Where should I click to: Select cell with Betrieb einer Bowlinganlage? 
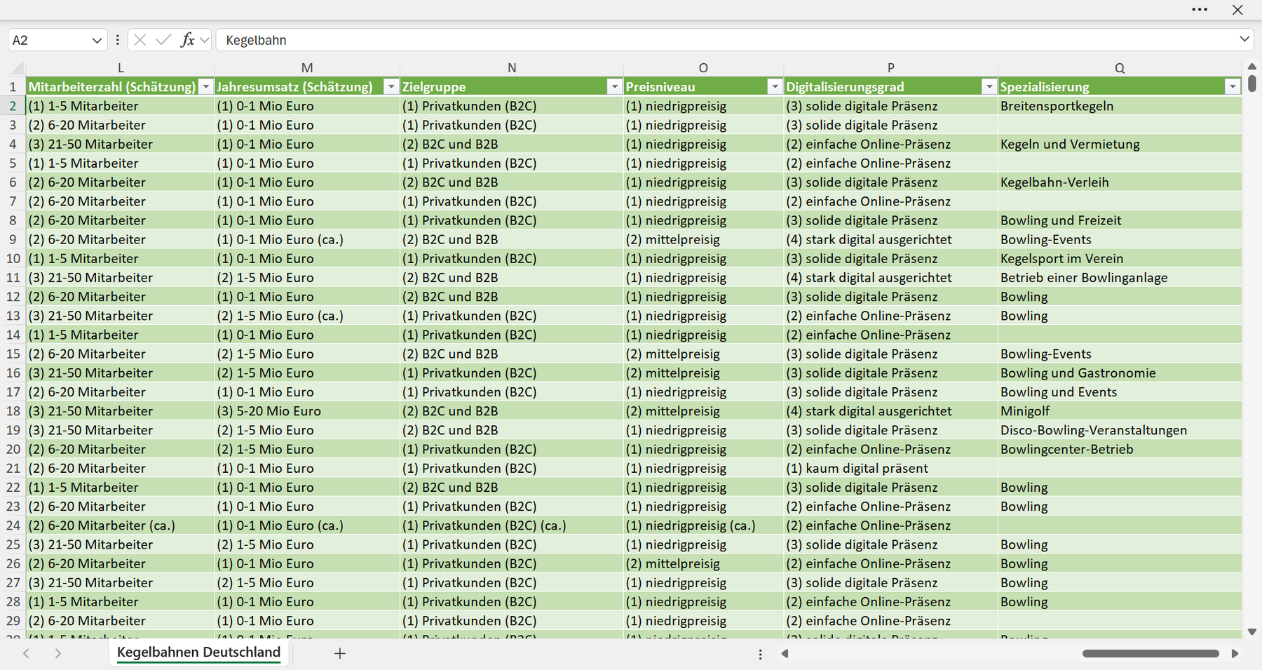(1120, 277)
